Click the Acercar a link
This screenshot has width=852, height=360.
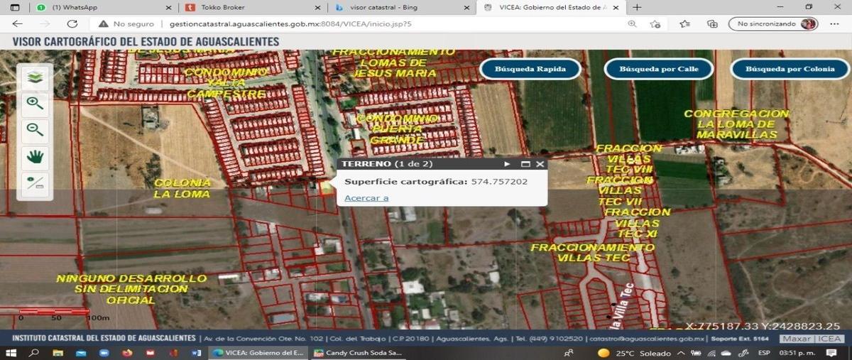click(366, 197)
